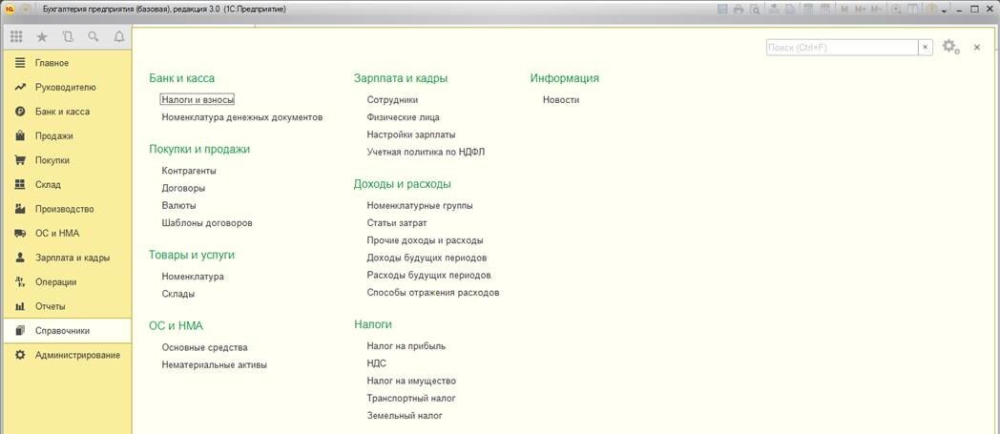
Task: Click the save diskette icon in title bar
Action: point(722,10)
